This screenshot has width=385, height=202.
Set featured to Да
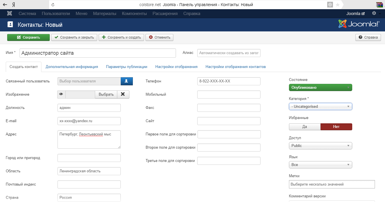[x=304, y=127]
